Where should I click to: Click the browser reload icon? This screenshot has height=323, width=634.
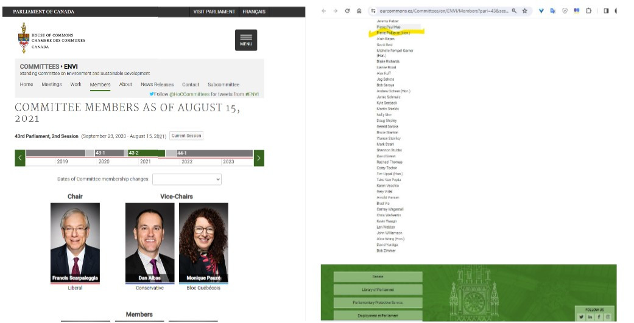click(x=347, y=11)
